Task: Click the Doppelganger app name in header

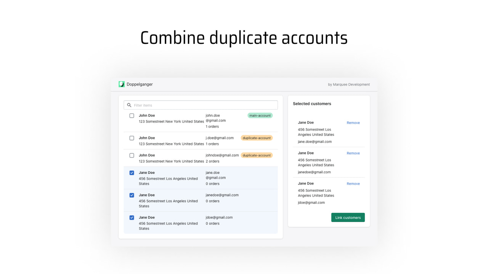Action: point(140,84)
